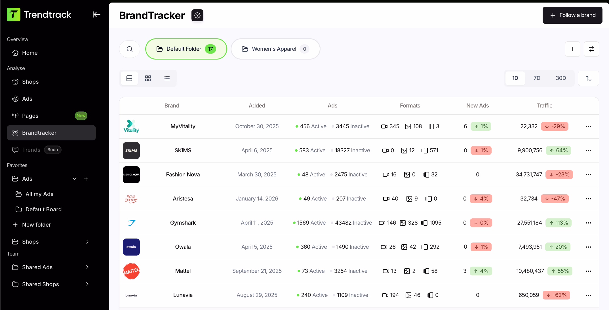609x310 pixels.
Task: Click the SKIMS brand logo thumbnail
Action: coord(131,151)
